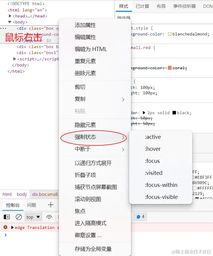Force the :hover state
The height and width of the screenshot is (256, 213).
[153, 149]
